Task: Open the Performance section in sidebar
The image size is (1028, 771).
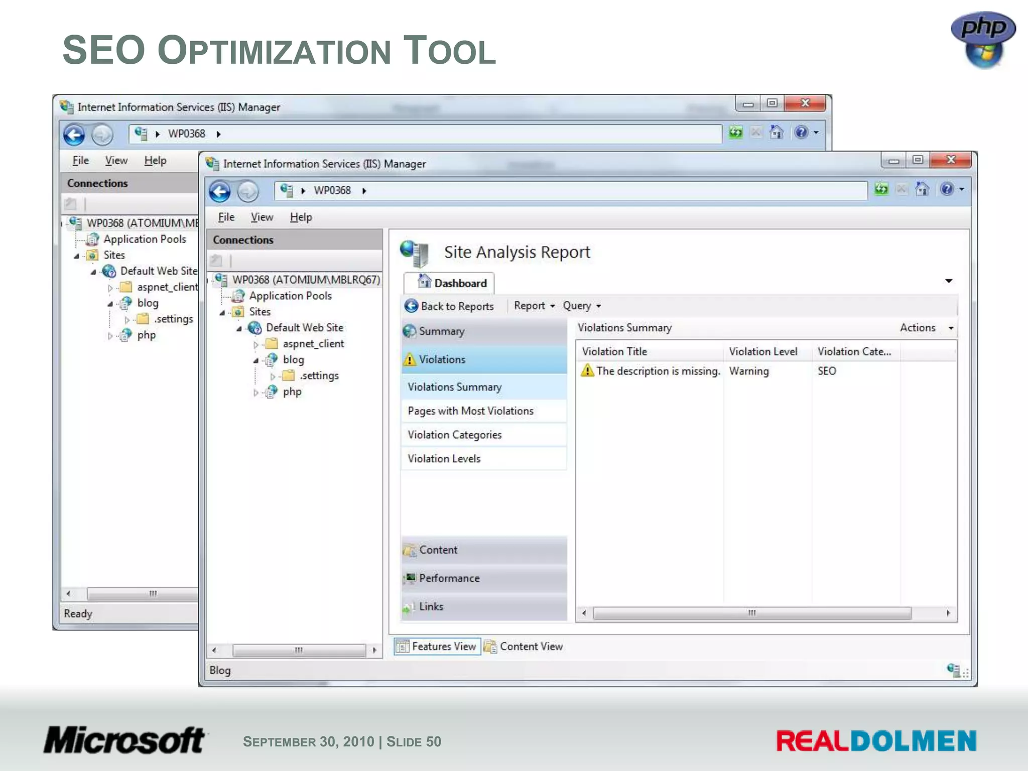Action: (x=484, y=578)
